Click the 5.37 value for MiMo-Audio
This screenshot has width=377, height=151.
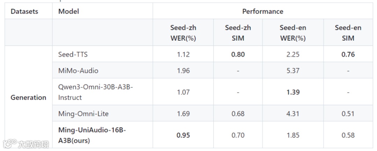(x=293, y=71)
